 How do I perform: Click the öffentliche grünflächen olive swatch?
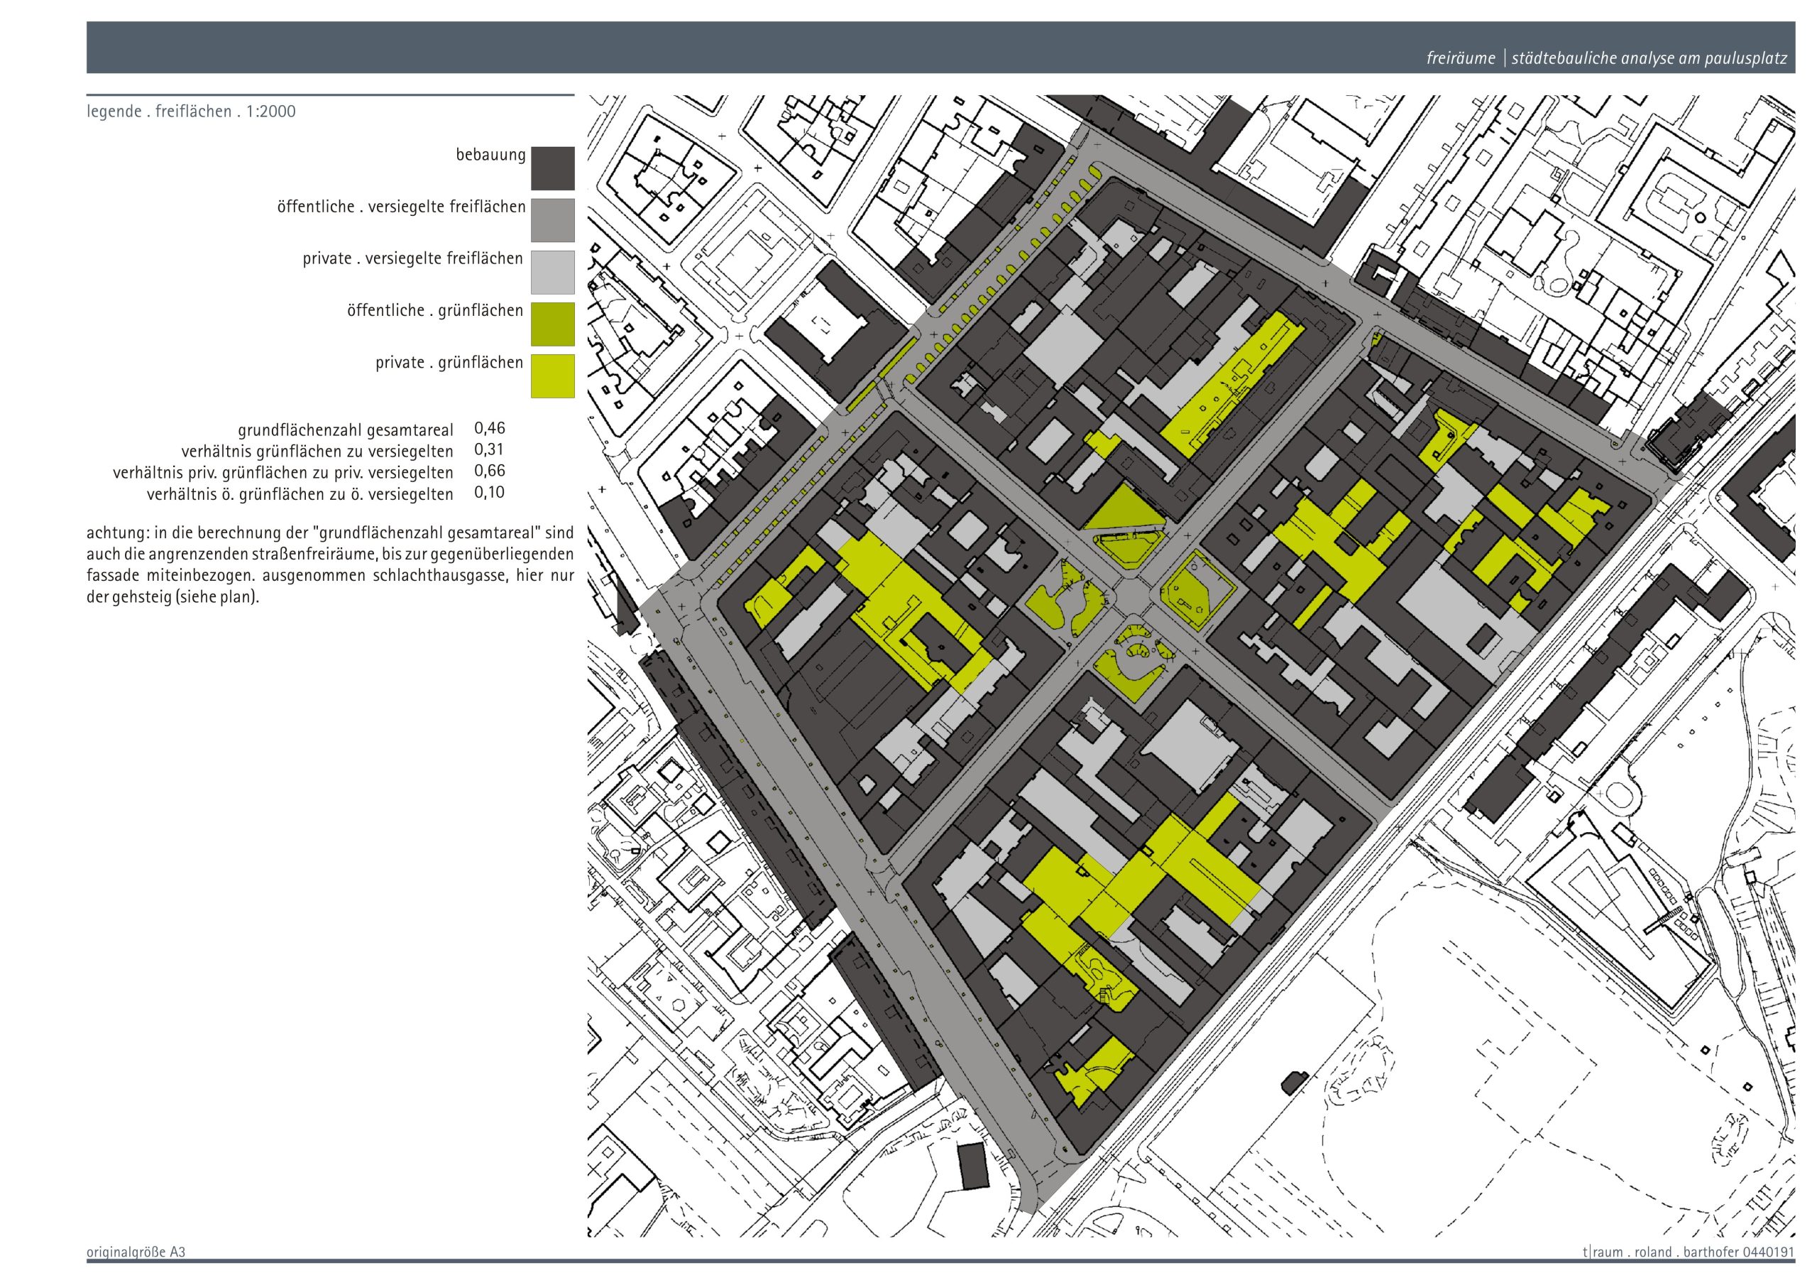[x=552, y=324]
